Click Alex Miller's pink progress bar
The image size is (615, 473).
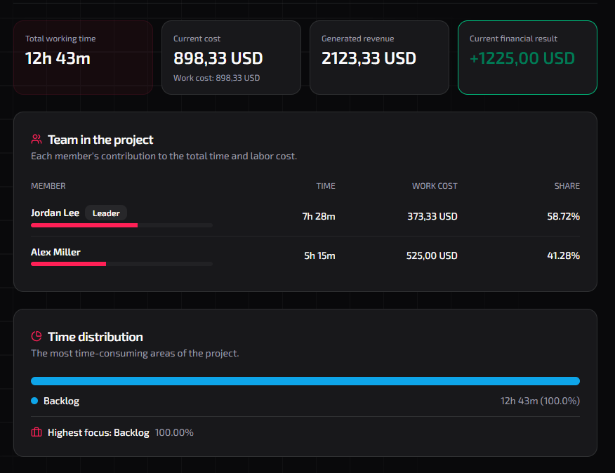coord(69,264)
